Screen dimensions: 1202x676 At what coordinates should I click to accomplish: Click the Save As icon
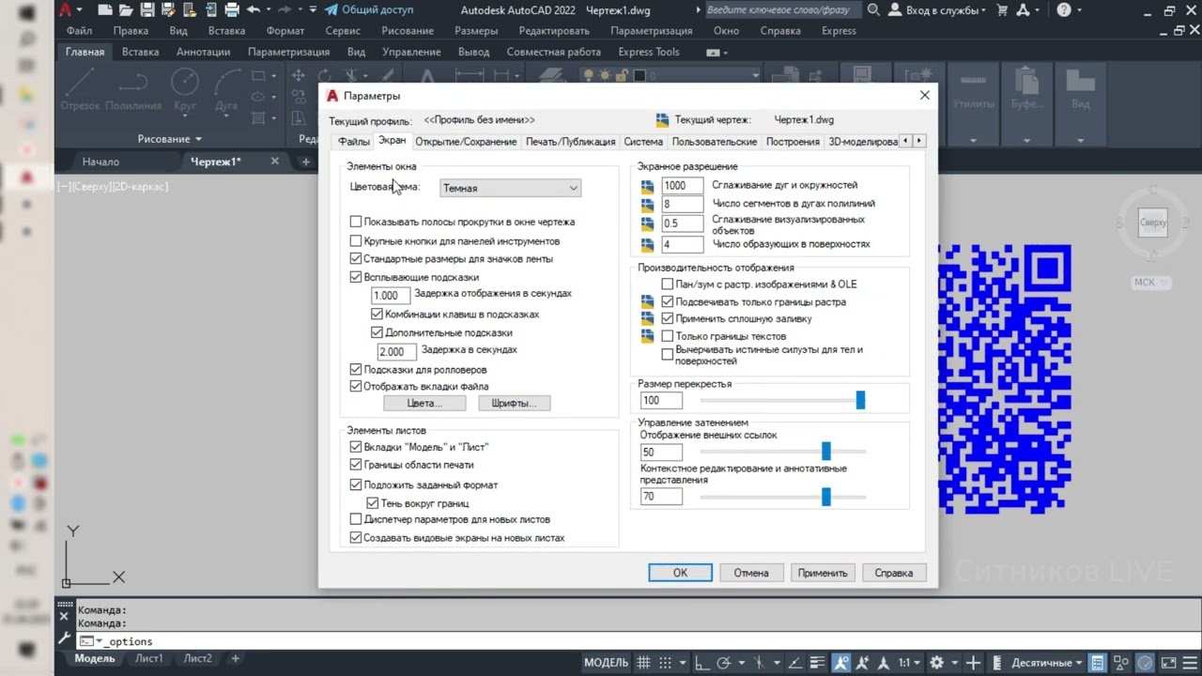[x=169, y=10]
